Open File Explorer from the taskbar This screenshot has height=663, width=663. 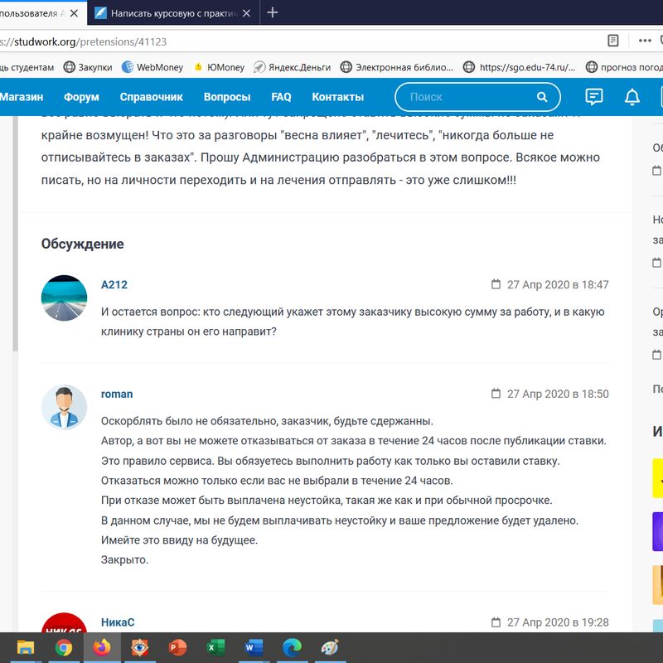(26, 647)
